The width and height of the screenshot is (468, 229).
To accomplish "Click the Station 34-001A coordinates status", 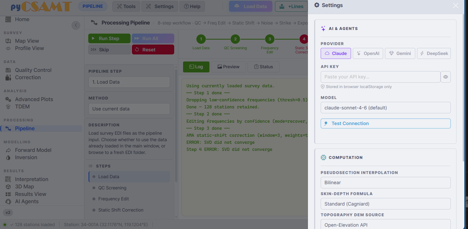I will 106,225.
